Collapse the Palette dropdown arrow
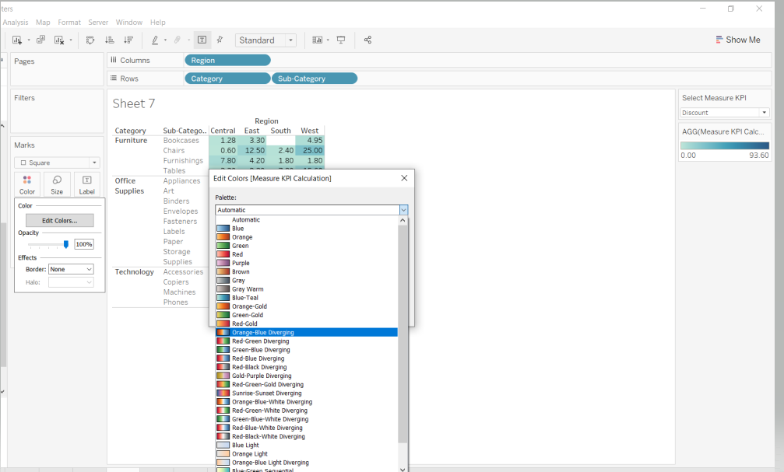 point(403,210)
